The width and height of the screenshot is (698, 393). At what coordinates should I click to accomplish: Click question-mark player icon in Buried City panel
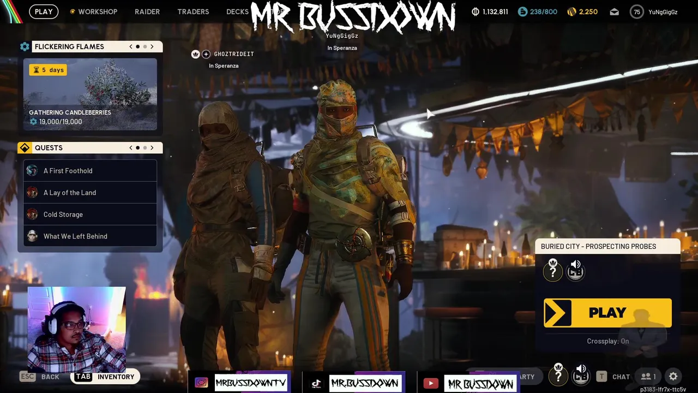(552, 270)
